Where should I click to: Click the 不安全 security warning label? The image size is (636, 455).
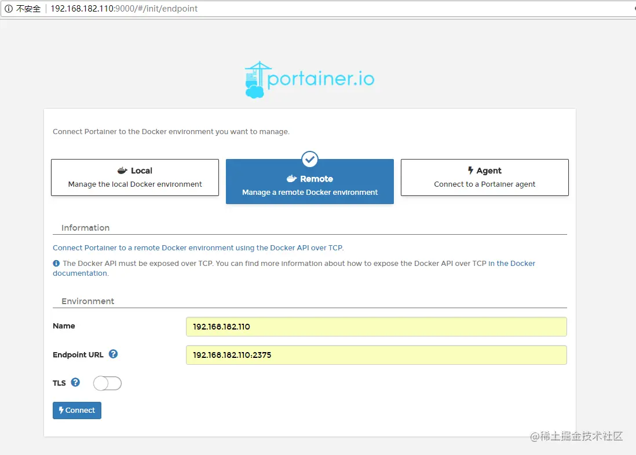pyautogui.click(x=28, y=9)
